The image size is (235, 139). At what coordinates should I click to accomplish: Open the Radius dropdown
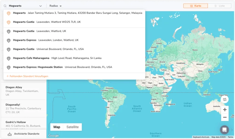click(55, 6)
